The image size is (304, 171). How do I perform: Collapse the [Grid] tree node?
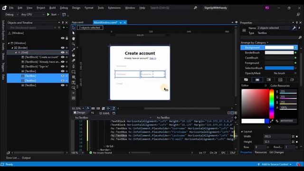(16, 52)
